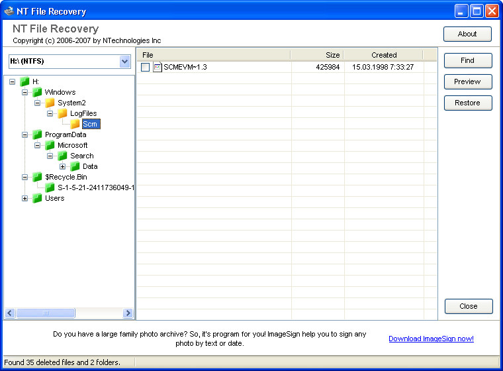The width and height of the screenshot is (503, 371).
Task: Click the tree horizontal scrollbar thumb
Action: click(46, 313)
